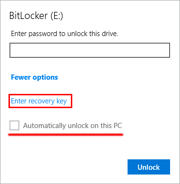Focus the BitLocker drive password box
Viewport: 180px width, 184px height.
point(90,50)
